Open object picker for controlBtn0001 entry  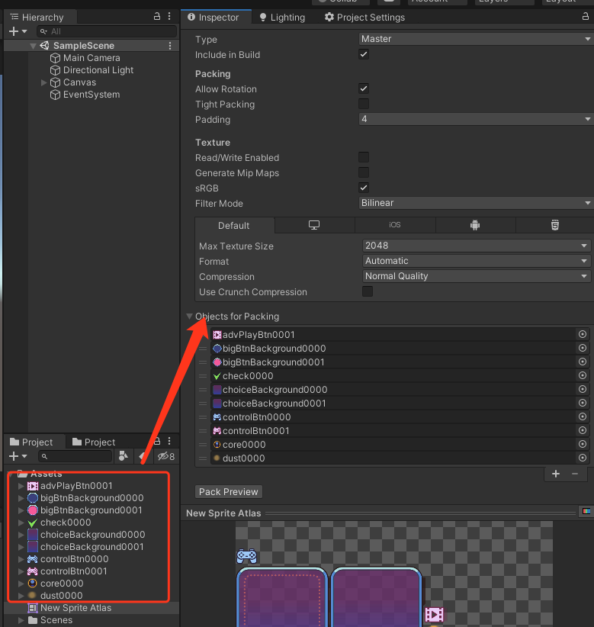coord(583,430)
